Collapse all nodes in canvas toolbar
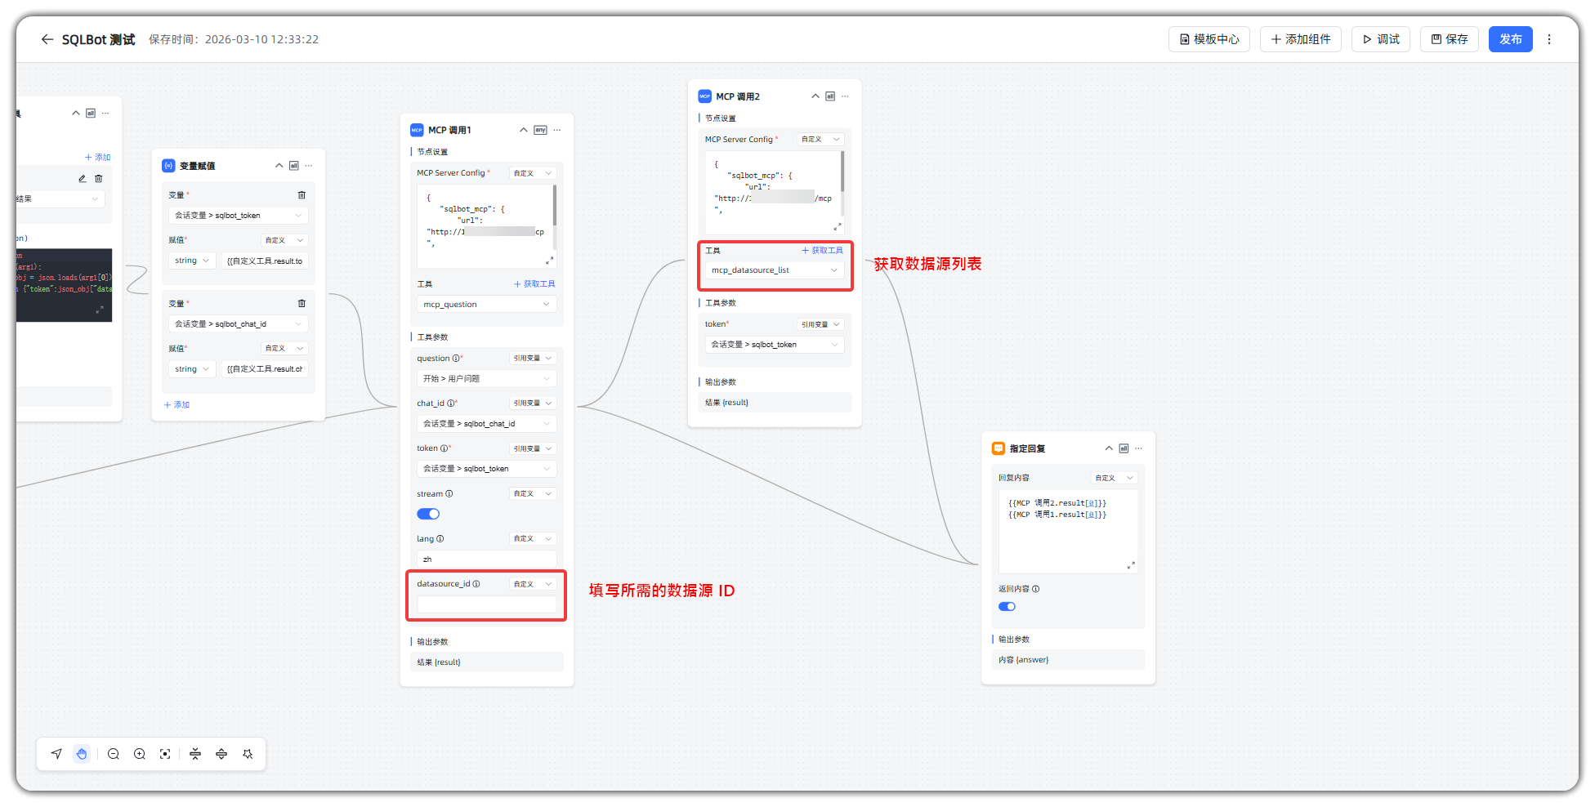Viewport: 1595px width, 807px height. (195, 754)
